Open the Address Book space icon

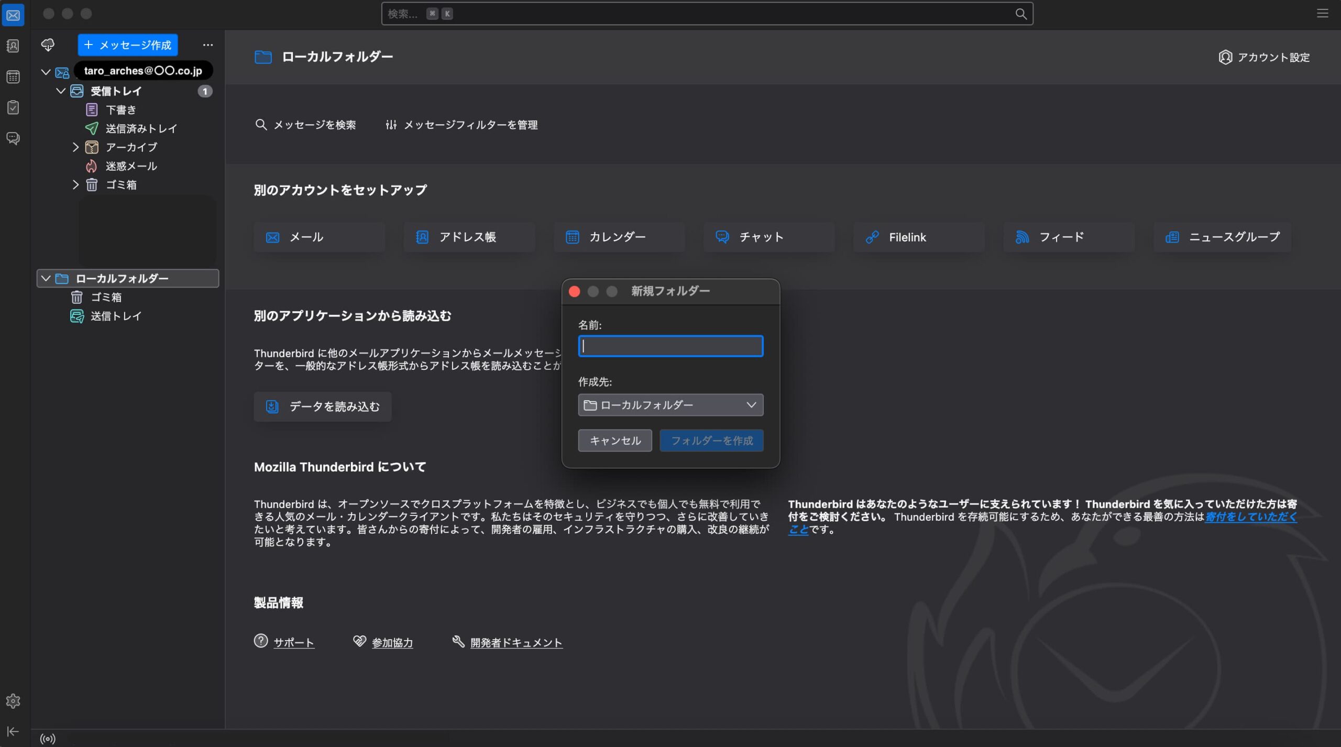13,46
